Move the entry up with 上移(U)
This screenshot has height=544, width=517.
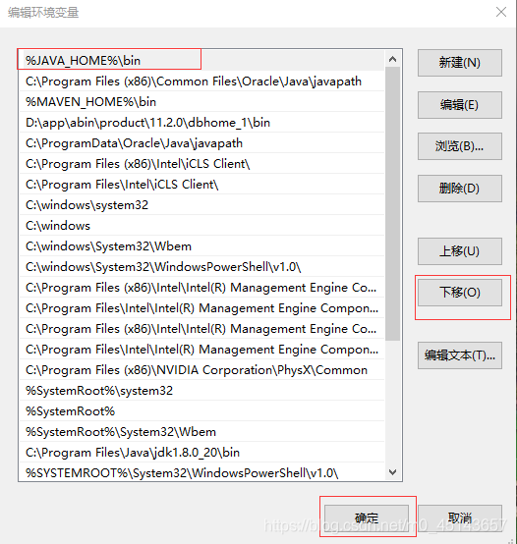click(459, 251)
